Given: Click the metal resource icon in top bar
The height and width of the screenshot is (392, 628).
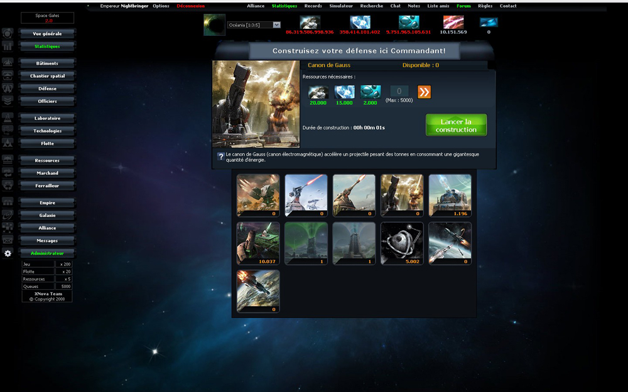Looking at the screenshot, I should 310,22.
